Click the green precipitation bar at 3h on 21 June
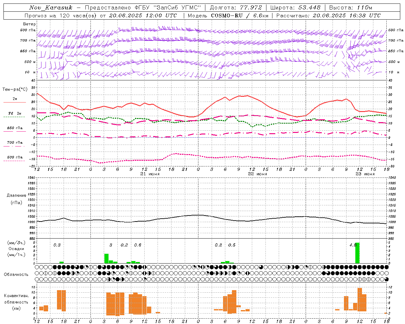 (x=106, y=259)
